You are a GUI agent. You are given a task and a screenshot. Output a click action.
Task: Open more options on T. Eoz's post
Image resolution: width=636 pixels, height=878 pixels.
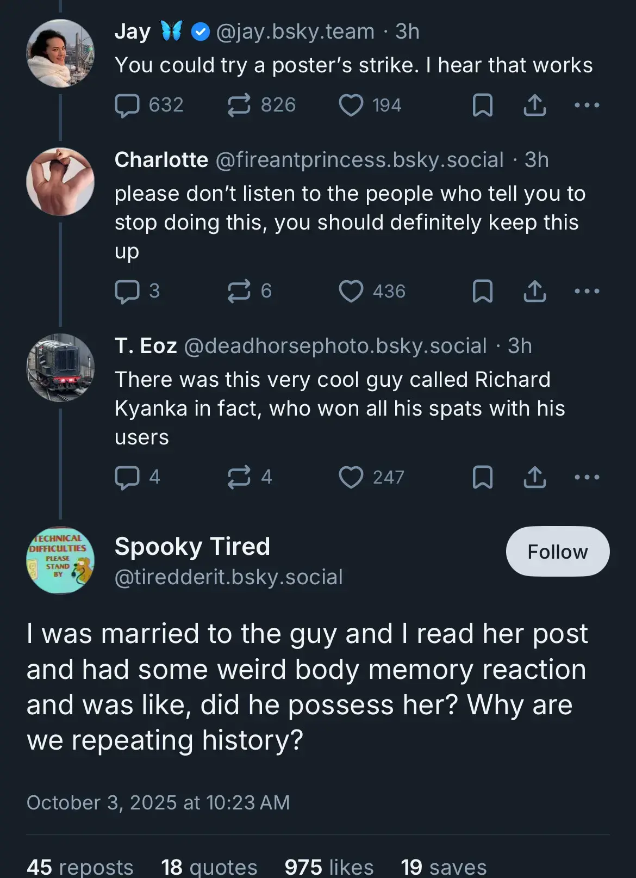point(587,478)
